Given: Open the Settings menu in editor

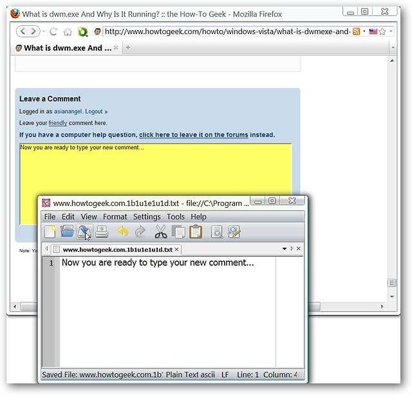Looking at the screenshot, I should [x=147, y=217].
